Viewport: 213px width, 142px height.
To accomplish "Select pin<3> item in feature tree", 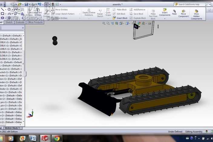I will point(11,109).
